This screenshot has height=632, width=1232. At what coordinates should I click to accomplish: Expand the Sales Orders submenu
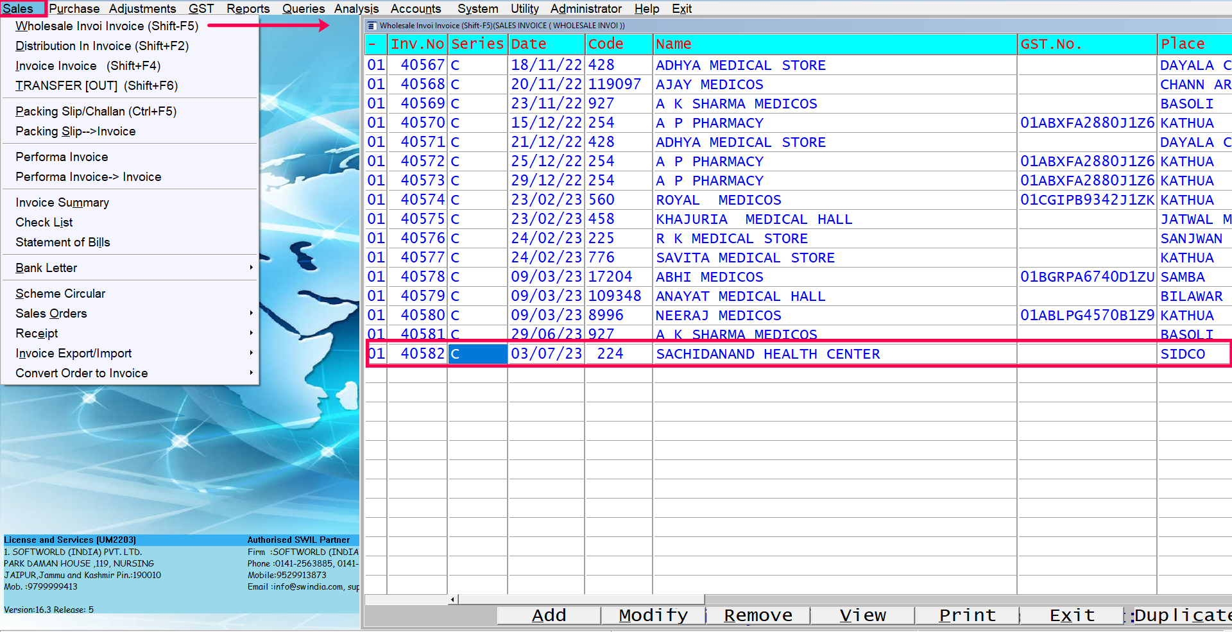point(128,313)
